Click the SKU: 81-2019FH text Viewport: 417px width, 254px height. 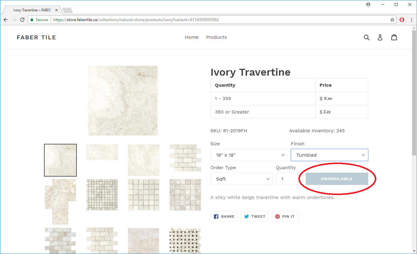pyautogui.click(x=229, y=131)
